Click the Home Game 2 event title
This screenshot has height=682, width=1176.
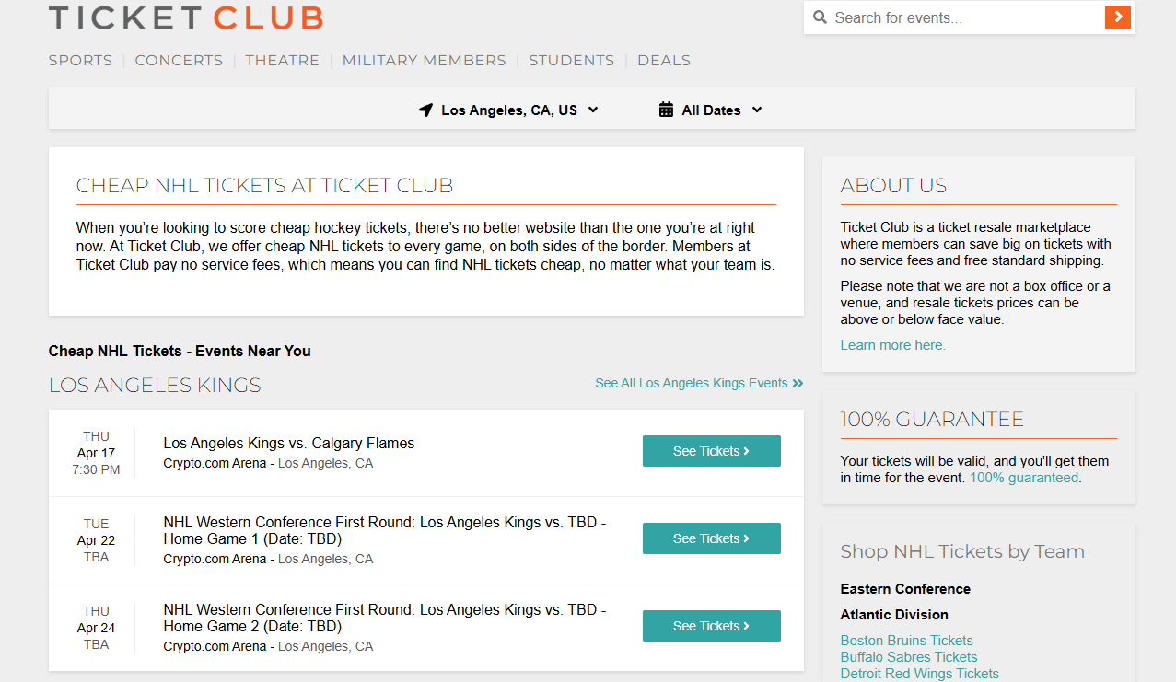pyautogui.click(x=385, y=618)
